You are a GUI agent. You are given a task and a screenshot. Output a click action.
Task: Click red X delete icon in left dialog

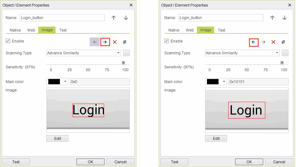coord(115,42)
